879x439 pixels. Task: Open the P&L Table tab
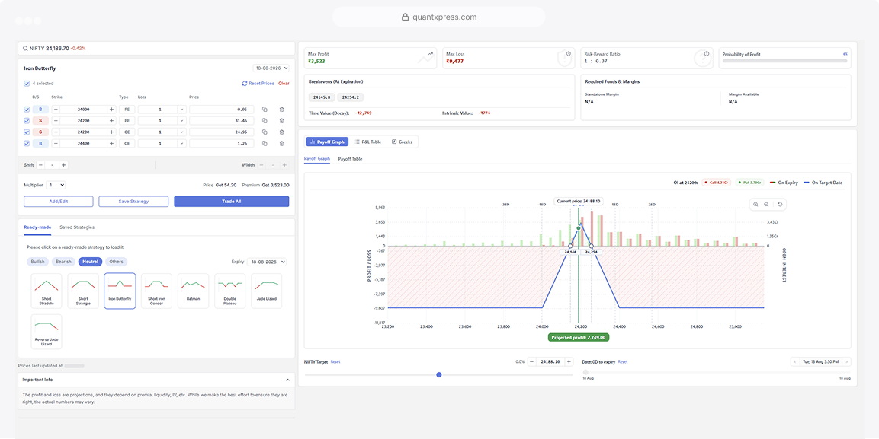point(368,142)
